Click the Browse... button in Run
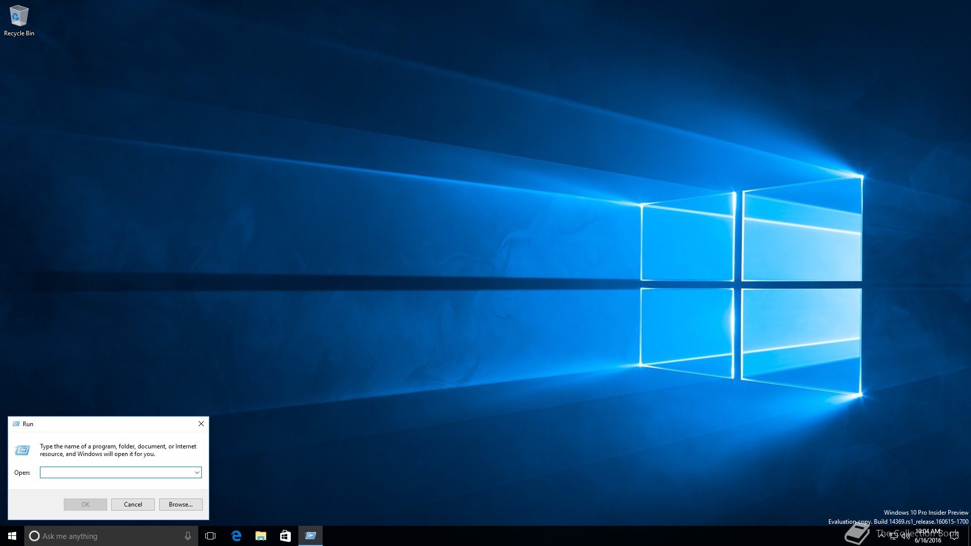971x546 pixels. pyautogui.click(x=181, y=505)
